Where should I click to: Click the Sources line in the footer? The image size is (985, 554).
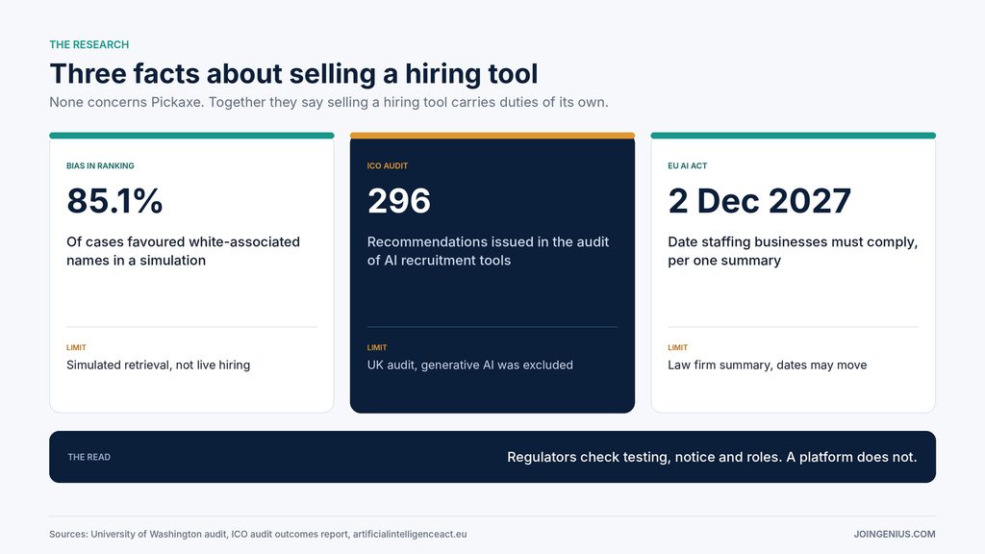tap(258, 535)
